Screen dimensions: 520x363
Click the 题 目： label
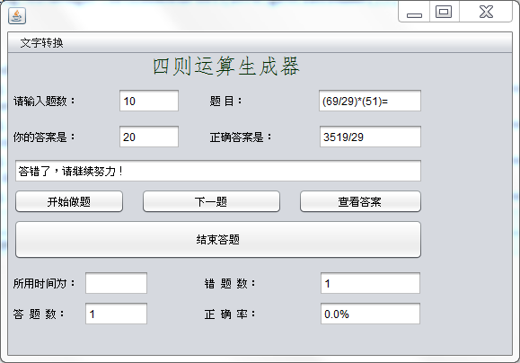tap(225, 101)
